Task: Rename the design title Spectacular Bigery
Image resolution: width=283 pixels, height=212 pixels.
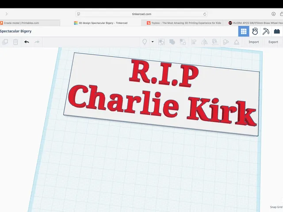Action: coord(16,31)
